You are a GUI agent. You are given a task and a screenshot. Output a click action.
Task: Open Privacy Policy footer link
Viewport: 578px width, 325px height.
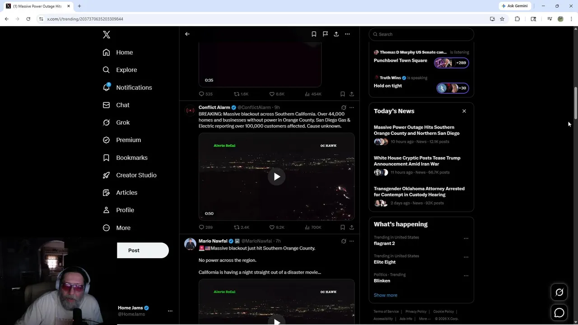coord(416,311)
